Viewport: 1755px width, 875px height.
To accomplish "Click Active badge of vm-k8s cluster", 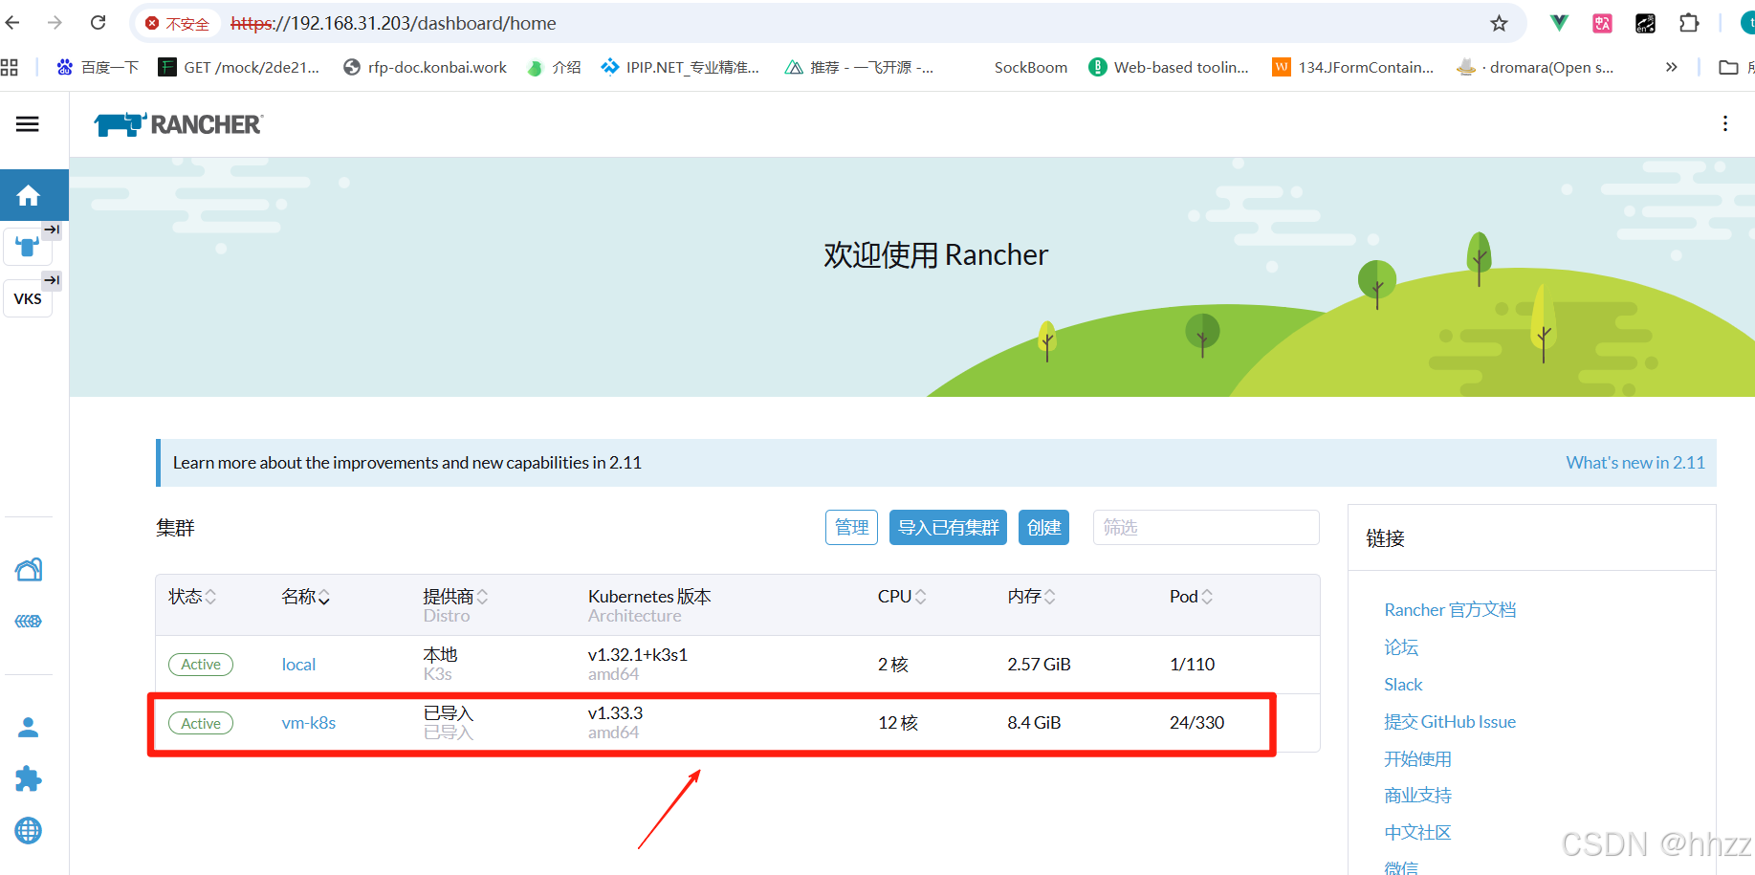I will 201,723.
